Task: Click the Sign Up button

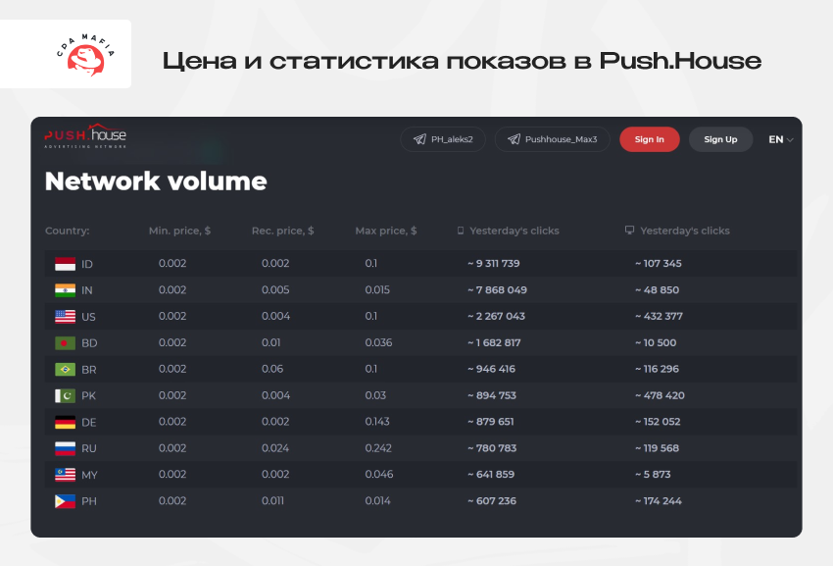Action: point(720,139)
